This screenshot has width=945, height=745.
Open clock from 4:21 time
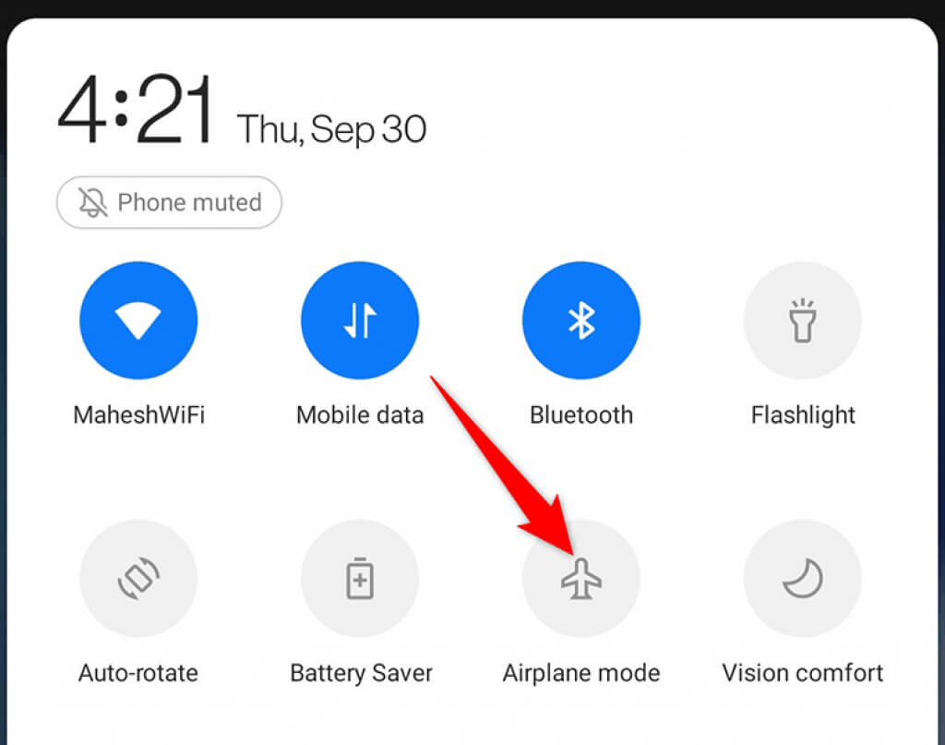[135, 109]
